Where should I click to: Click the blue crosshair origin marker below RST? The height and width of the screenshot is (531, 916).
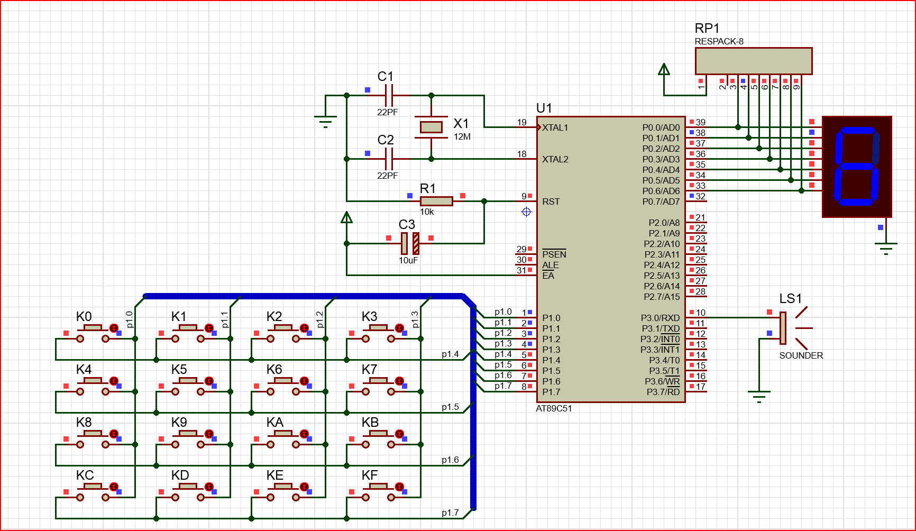coord(526,212)
